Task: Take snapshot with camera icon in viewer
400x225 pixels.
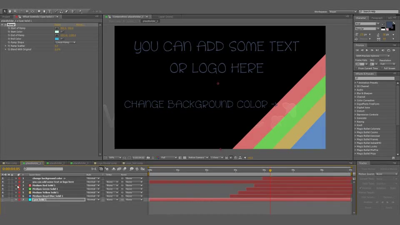Action: click(148, 157)
